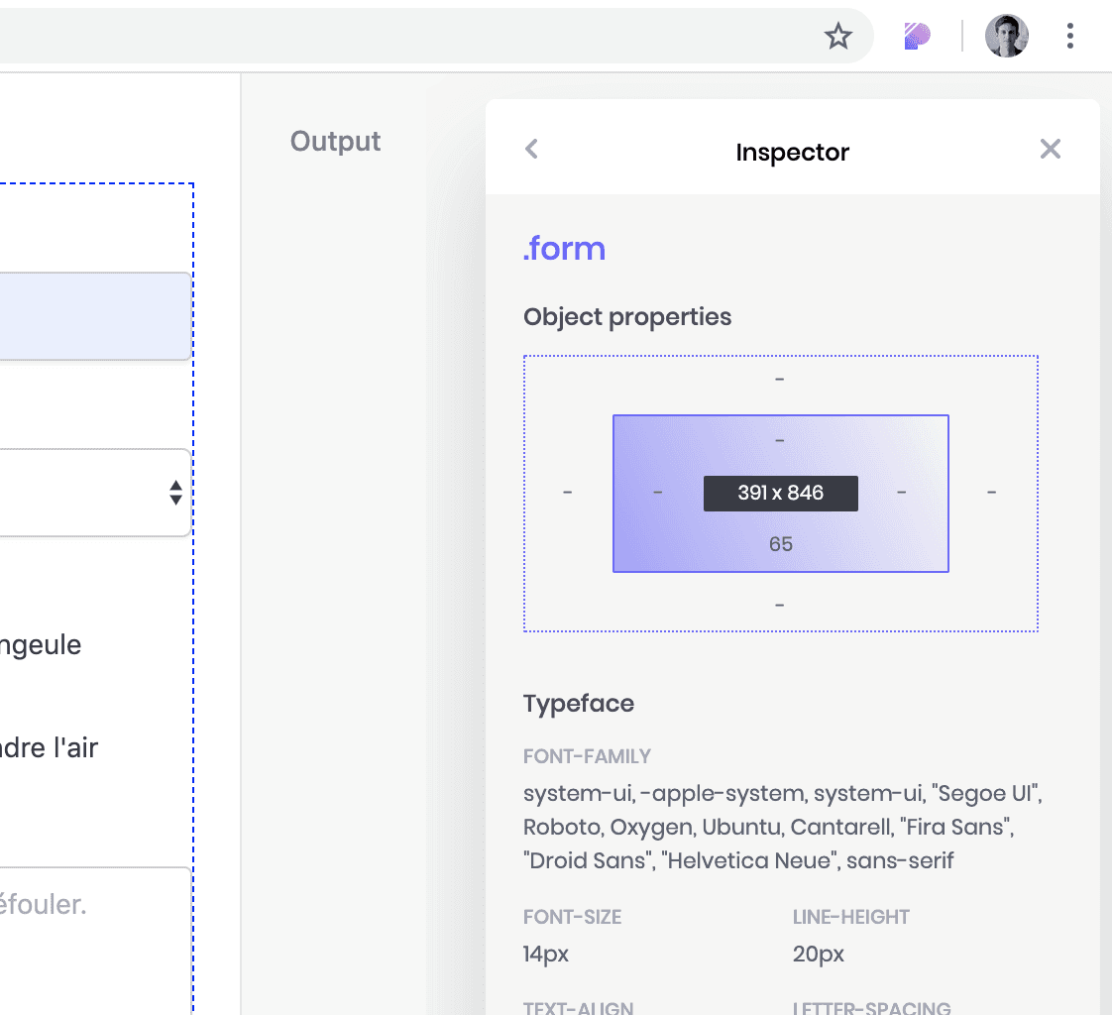Click the FONT-FAMILY label
Viewport: 1112px width, 1015px height.
point(587,756)
